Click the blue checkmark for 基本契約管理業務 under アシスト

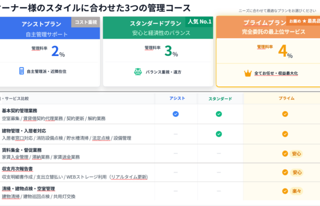175,114
